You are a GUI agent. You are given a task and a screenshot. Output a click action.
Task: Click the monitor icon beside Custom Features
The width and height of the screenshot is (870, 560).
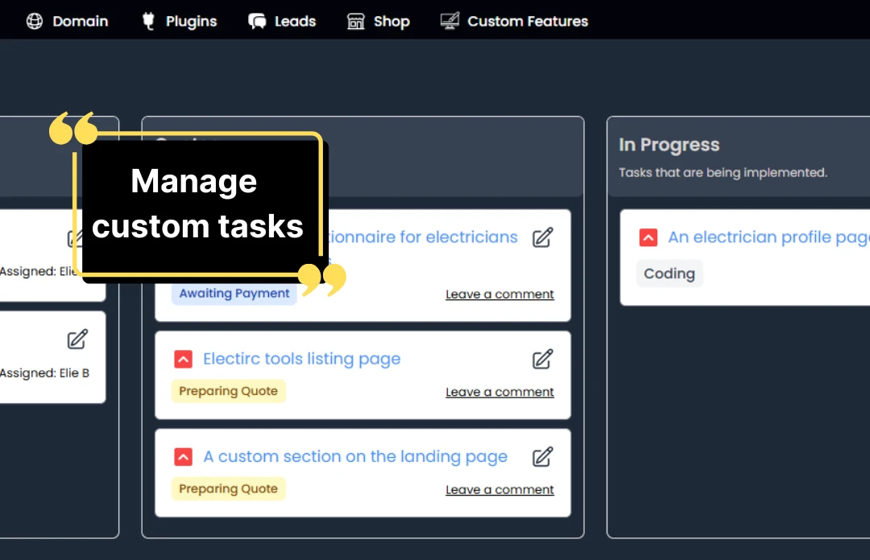click(x=449, y=21)
